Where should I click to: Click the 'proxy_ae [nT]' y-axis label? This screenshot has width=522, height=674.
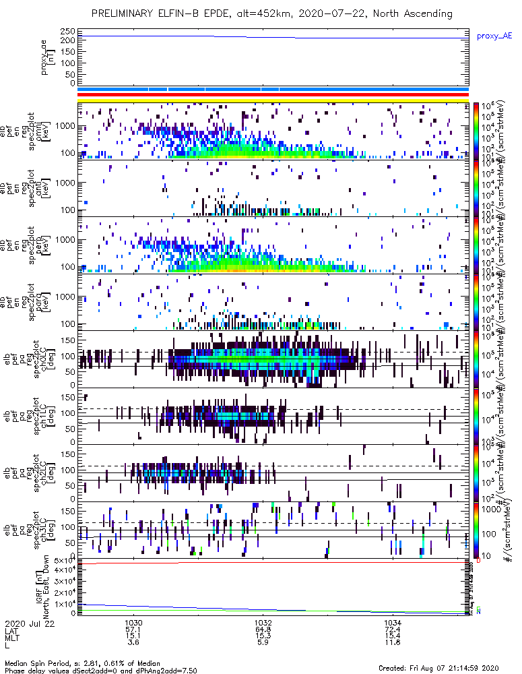pyautogui.click(x=47, y=57)
